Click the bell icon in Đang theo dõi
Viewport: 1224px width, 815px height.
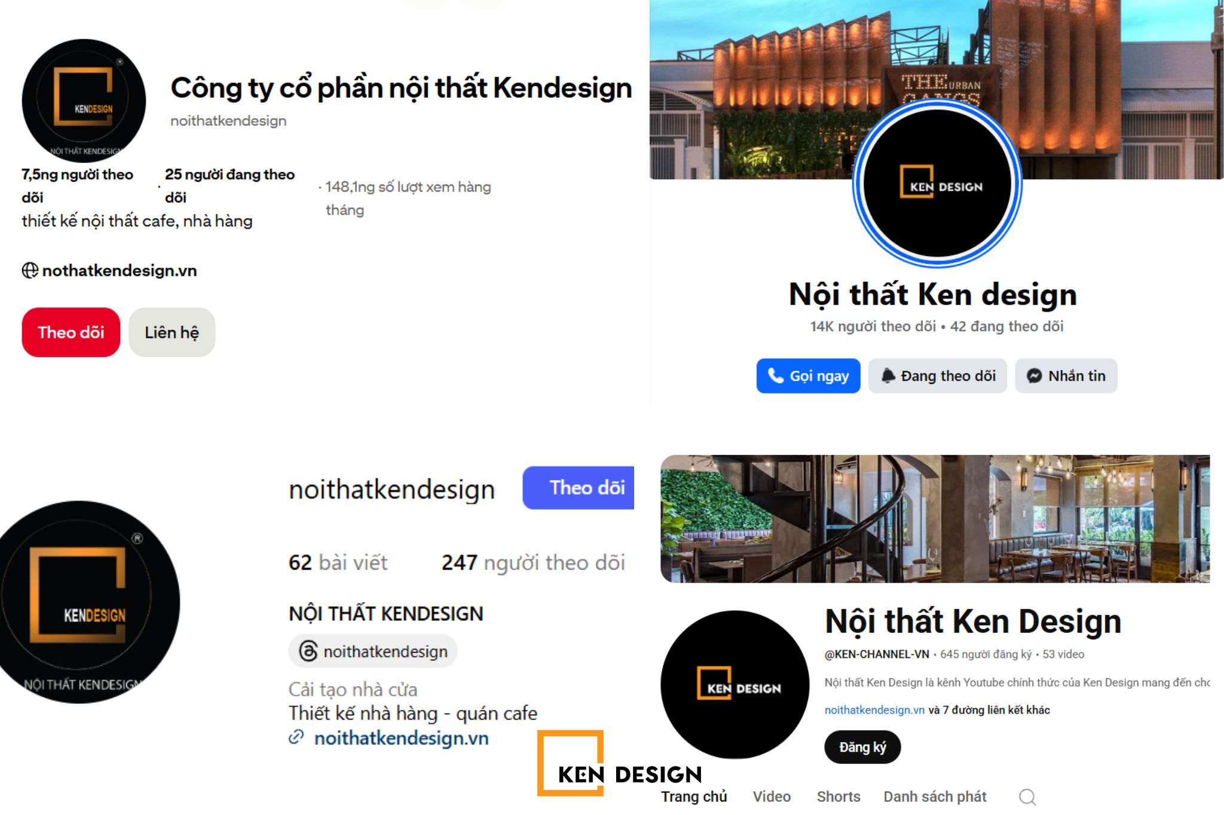(x=888, y=376)
